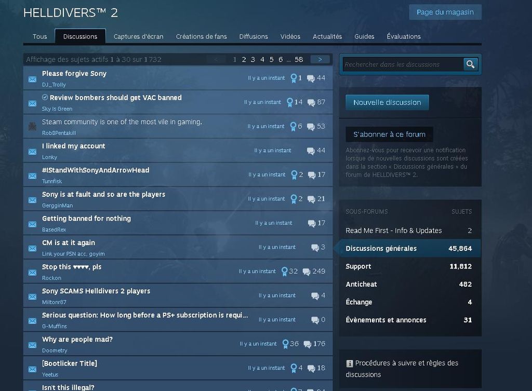Viewport: 532px width, 391px height.
Task: Go to the next page of topics arrow
Action: [x=320, y=59]
